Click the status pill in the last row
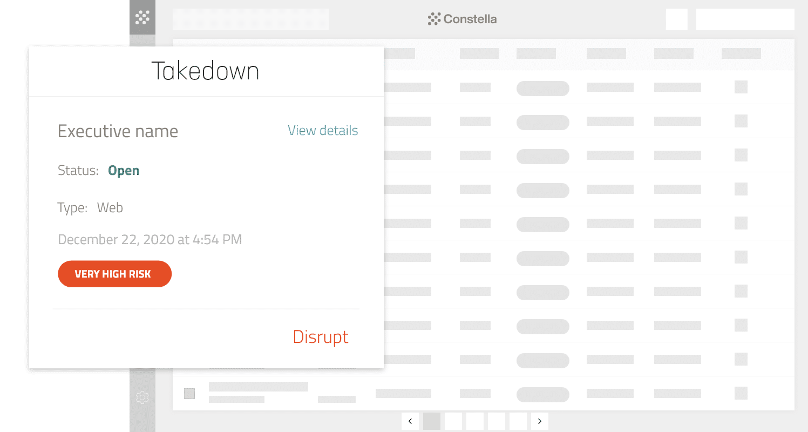Screen dimensions: 808x432 [542, 394]
